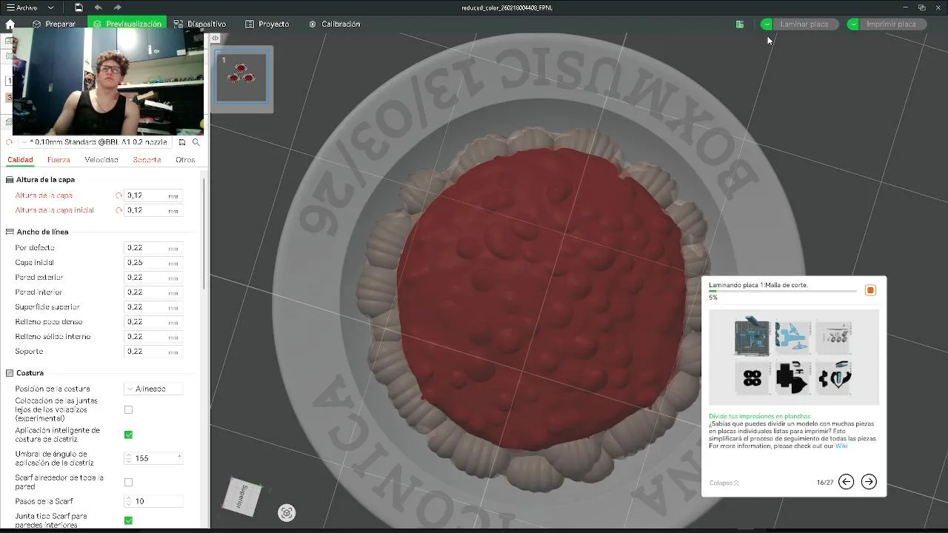Collapse the tip panel with Colapso
948x533 pixels.
724,483
